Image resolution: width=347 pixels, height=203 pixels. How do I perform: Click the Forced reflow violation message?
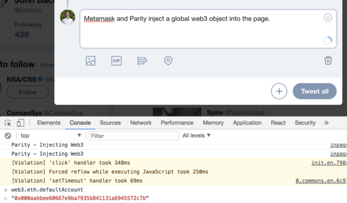[x=110, y=172]
